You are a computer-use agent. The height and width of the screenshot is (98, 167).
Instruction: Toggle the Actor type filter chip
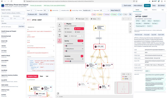94,14
